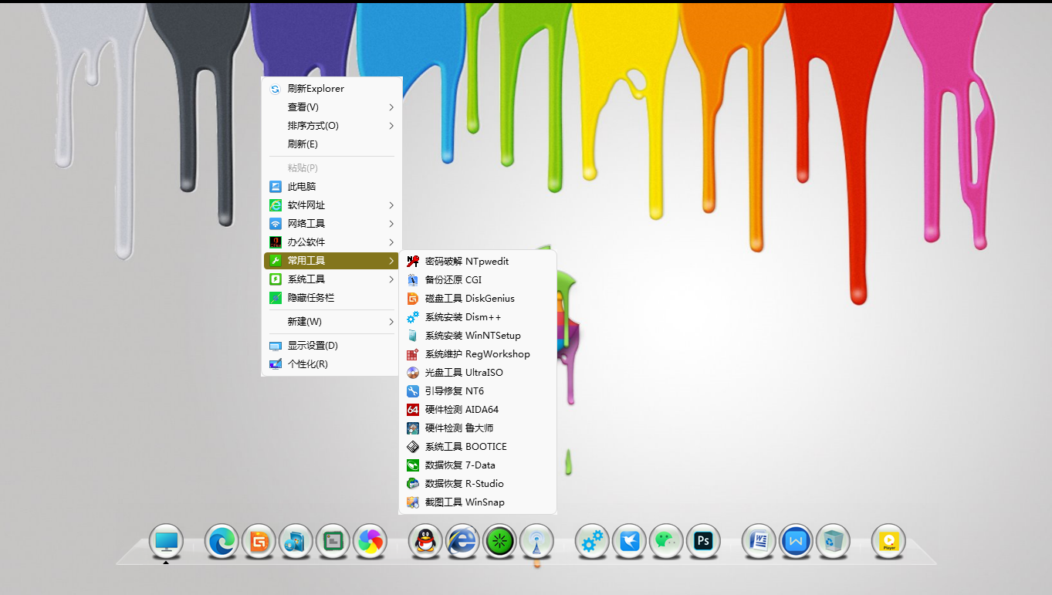Launch Microsoft Edge from the dock

pos(222,541)
